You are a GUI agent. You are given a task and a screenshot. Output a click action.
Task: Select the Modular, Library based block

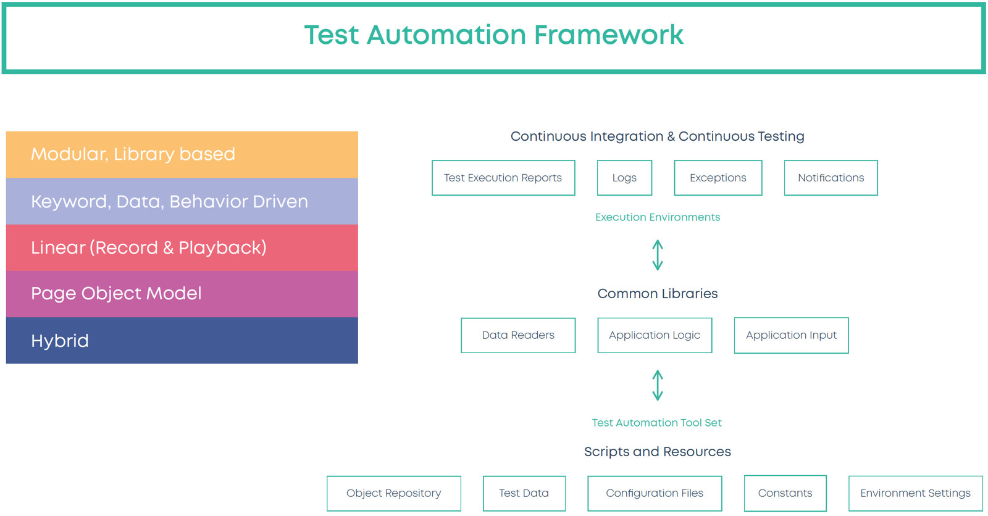click(x=182, y=154)
